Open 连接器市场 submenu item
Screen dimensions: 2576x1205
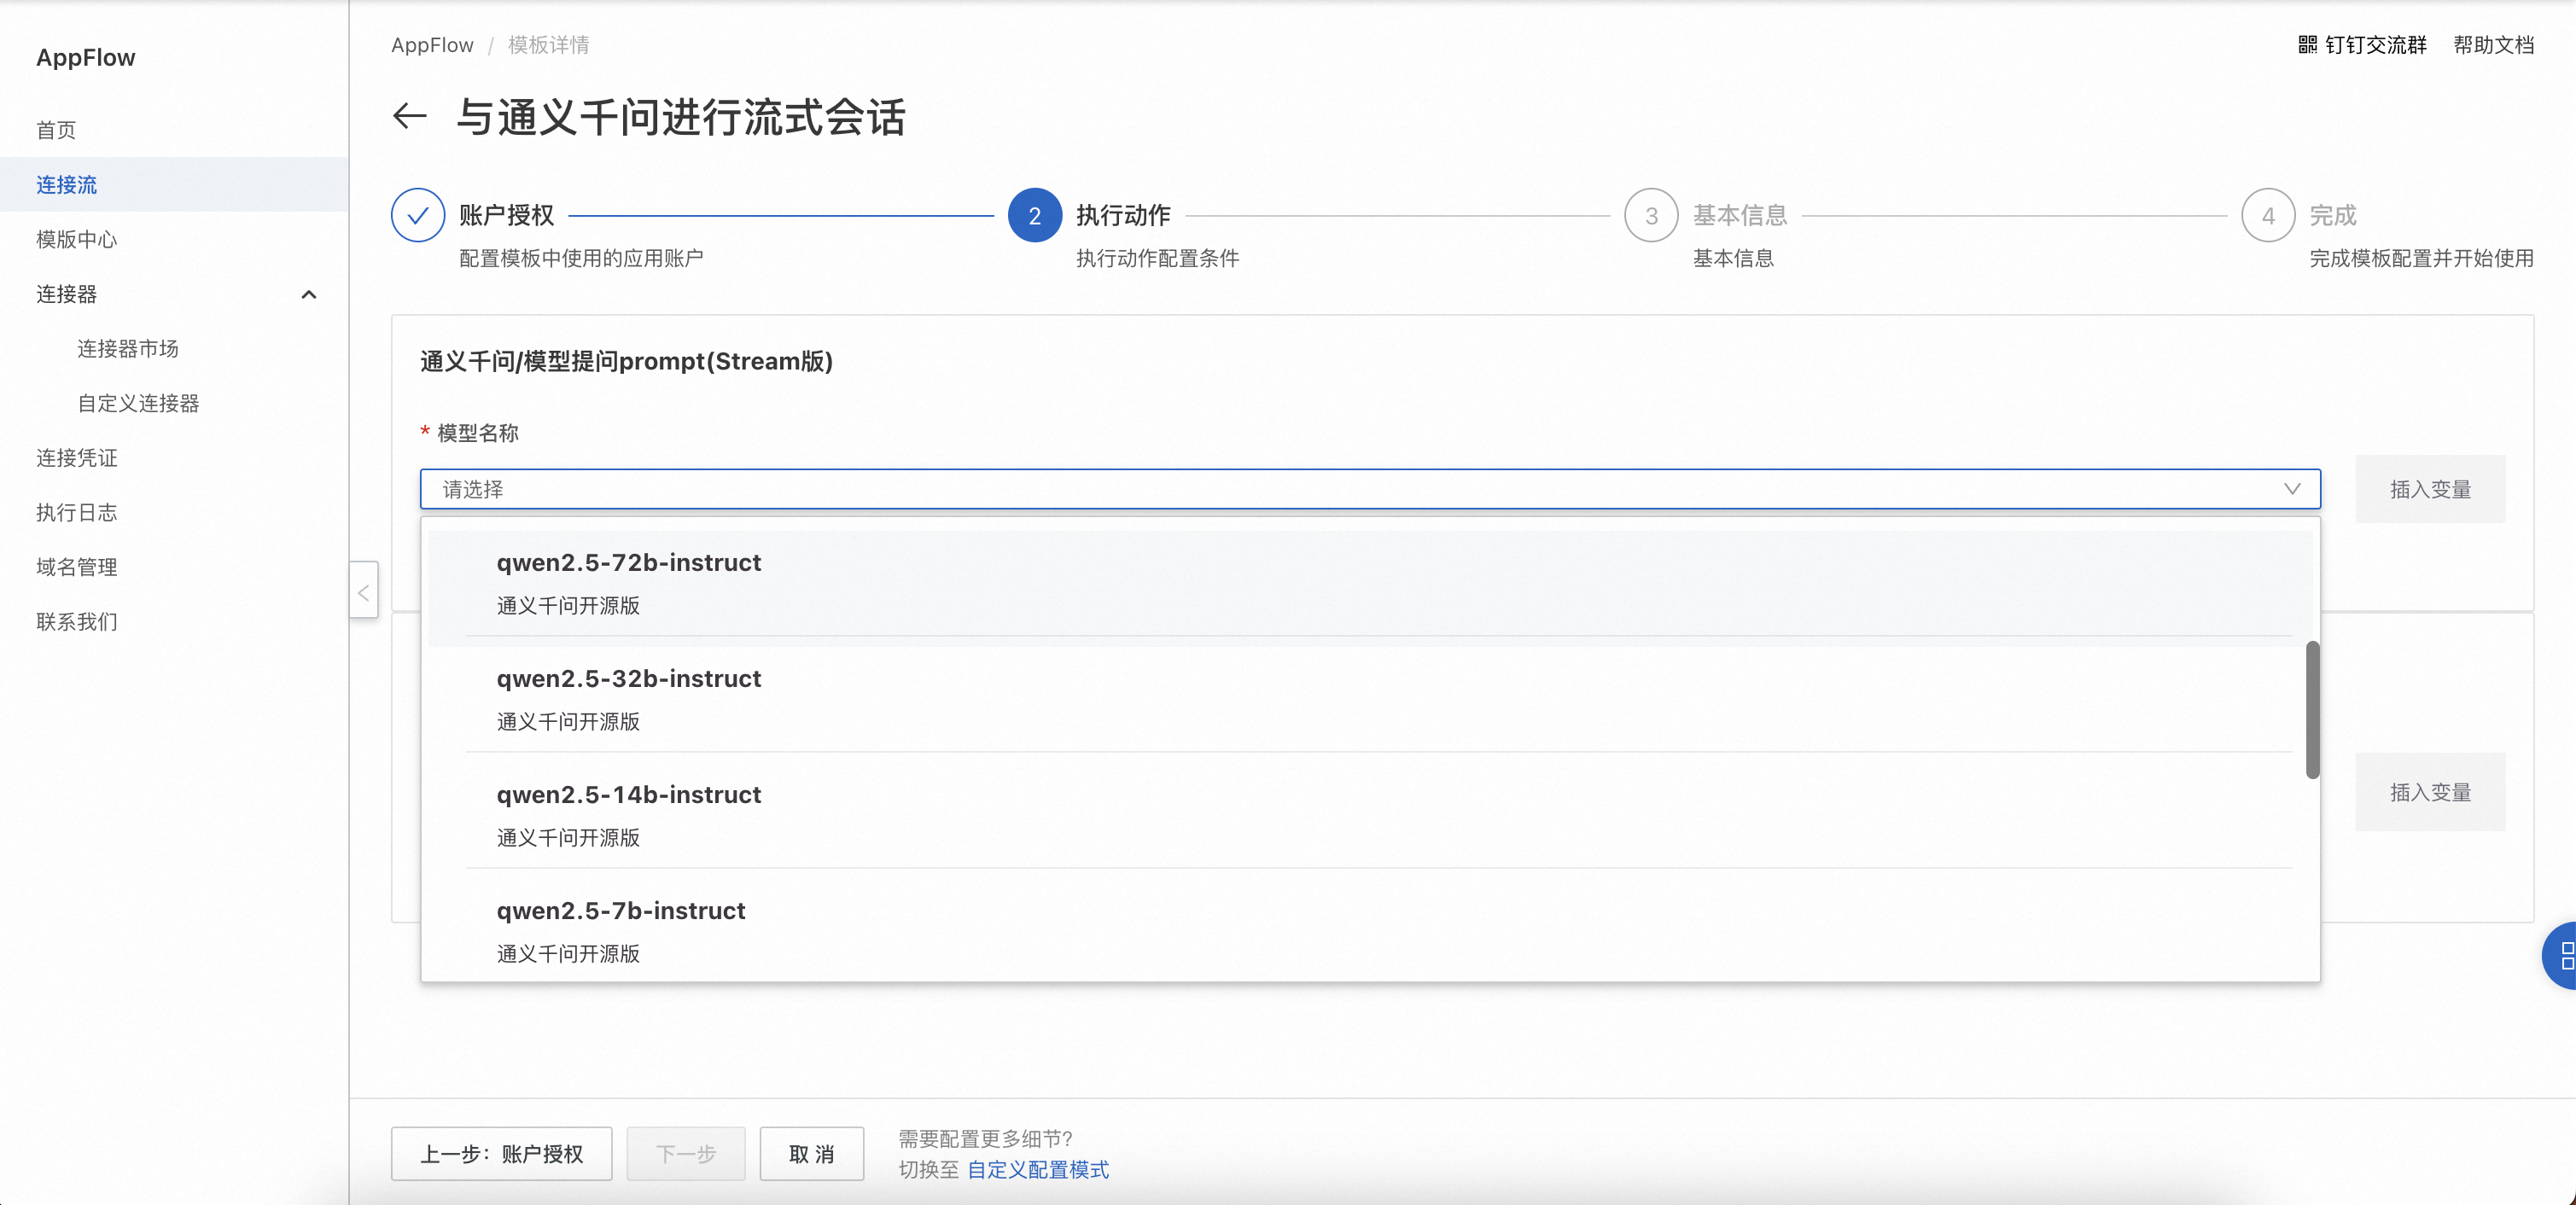(128, 349)
